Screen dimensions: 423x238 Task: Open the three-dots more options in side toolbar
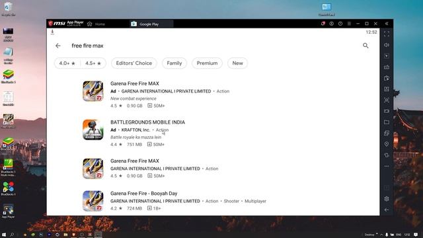point(387,166)
